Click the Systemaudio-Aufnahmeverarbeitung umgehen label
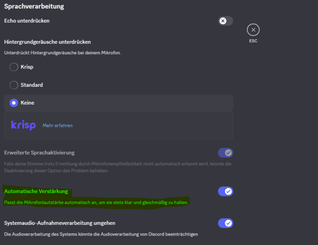 tap(60, 223)
